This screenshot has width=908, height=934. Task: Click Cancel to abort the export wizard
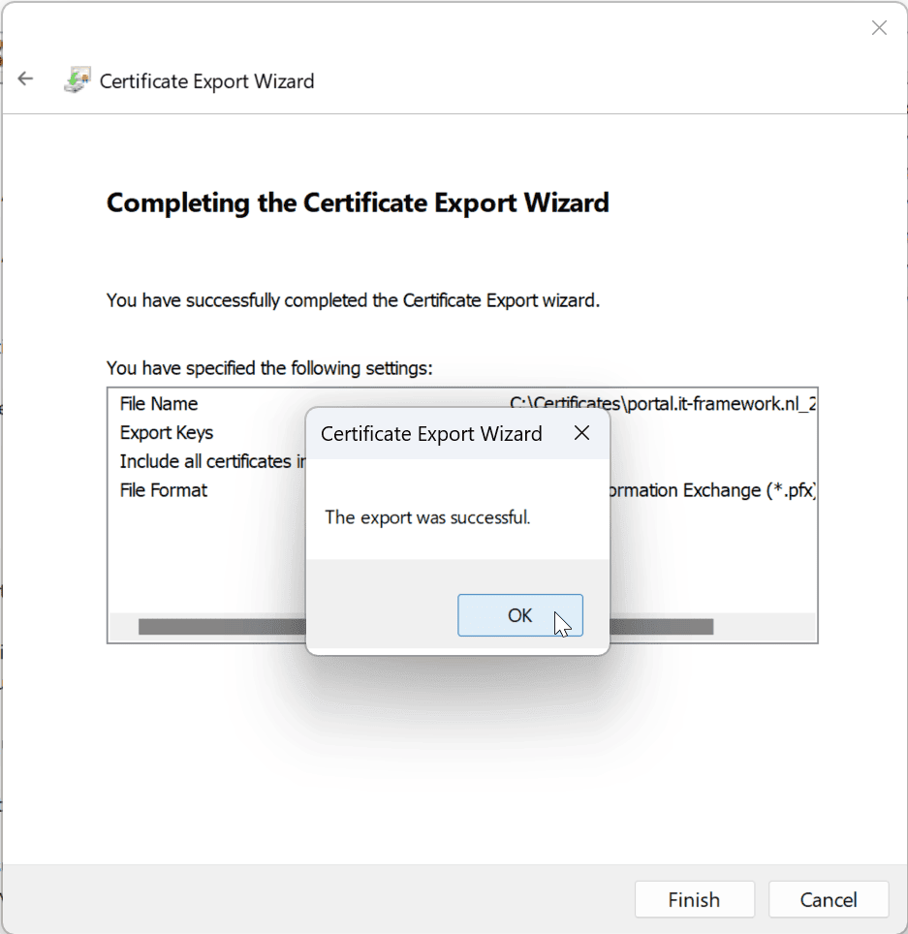[829, 899]
